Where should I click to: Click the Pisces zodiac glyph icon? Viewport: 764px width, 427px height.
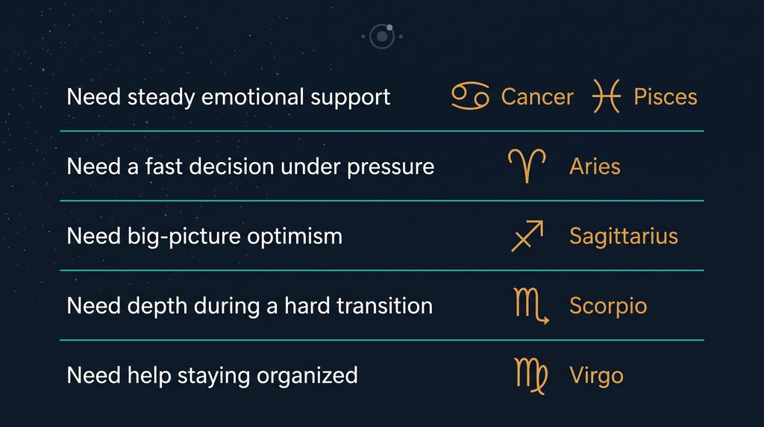click(x=606, y=96)
